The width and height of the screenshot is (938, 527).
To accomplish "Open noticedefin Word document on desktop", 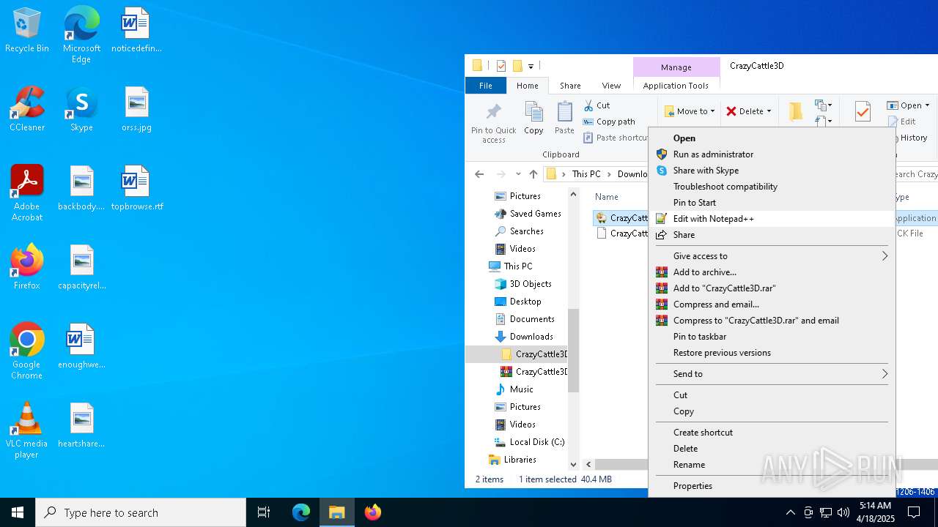I will click(136, 31).
